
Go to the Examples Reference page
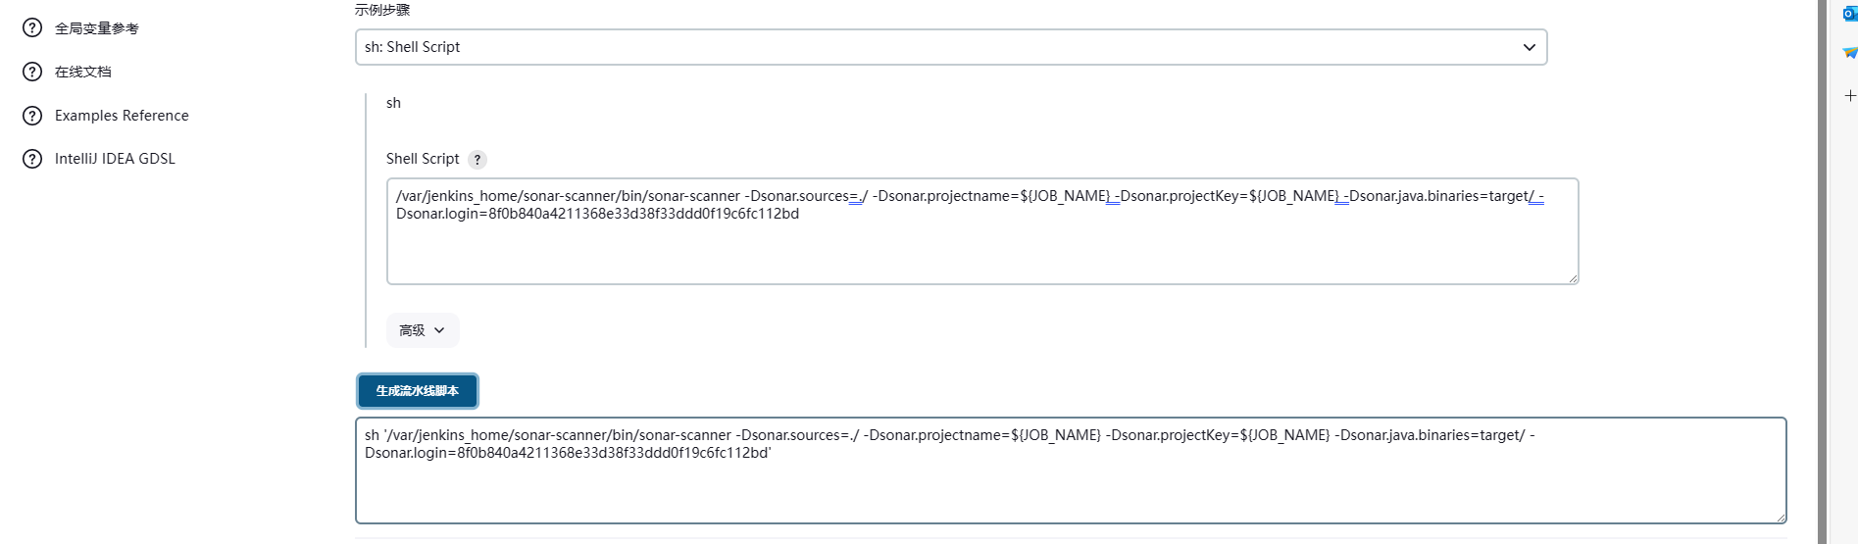pyautogui.click(x=122, y=116)
